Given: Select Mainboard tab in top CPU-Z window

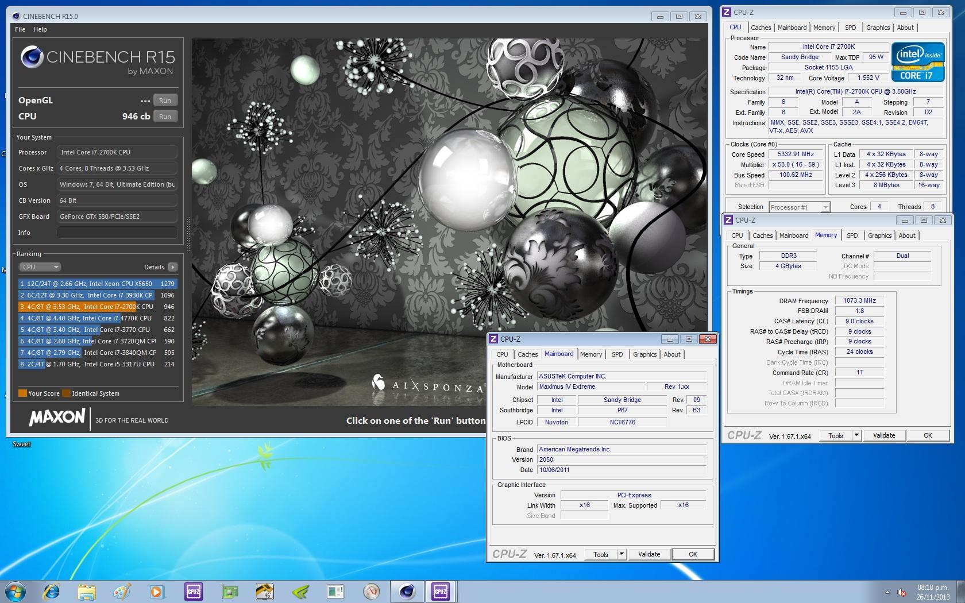Looking at the screenshot, I should coord(792,28).
